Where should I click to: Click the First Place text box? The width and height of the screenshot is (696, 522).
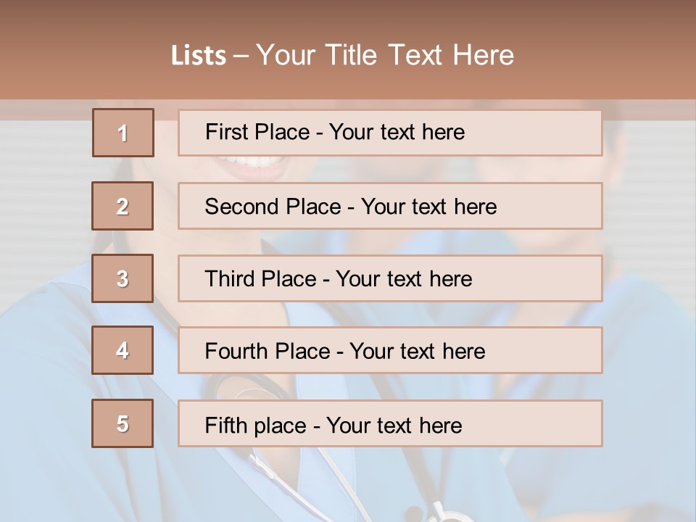coord(390,133)
